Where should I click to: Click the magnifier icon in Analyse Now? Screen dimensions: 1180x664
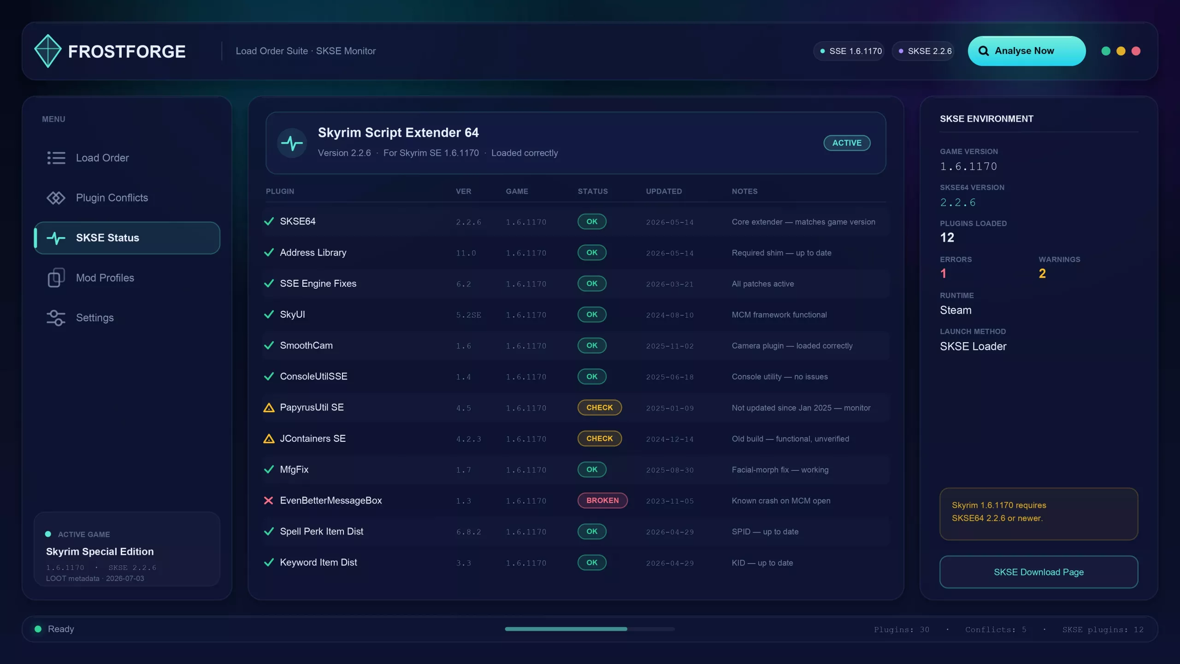tap(983, 51)
